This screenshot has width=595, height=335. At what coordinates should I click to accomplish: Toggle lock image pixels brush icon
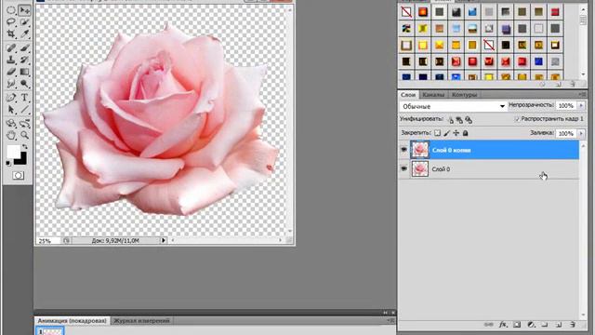click(447, 133)
